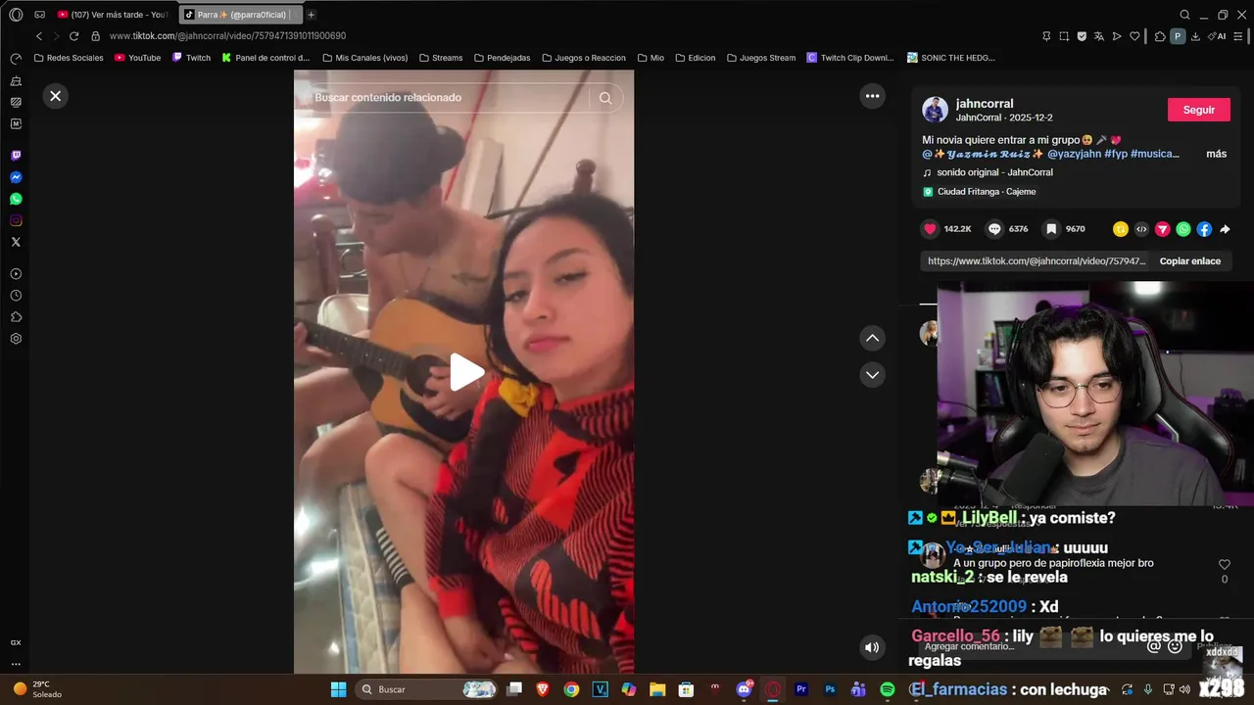Open the Streams bookmark folder

pyautogui.click(x=440, y=58)
